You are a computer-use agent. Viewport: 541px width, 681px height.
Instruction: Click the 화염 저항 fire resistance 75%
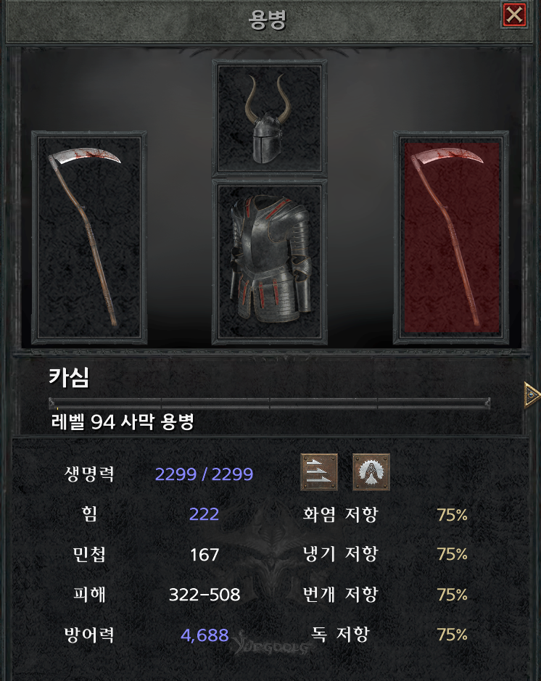452,515
